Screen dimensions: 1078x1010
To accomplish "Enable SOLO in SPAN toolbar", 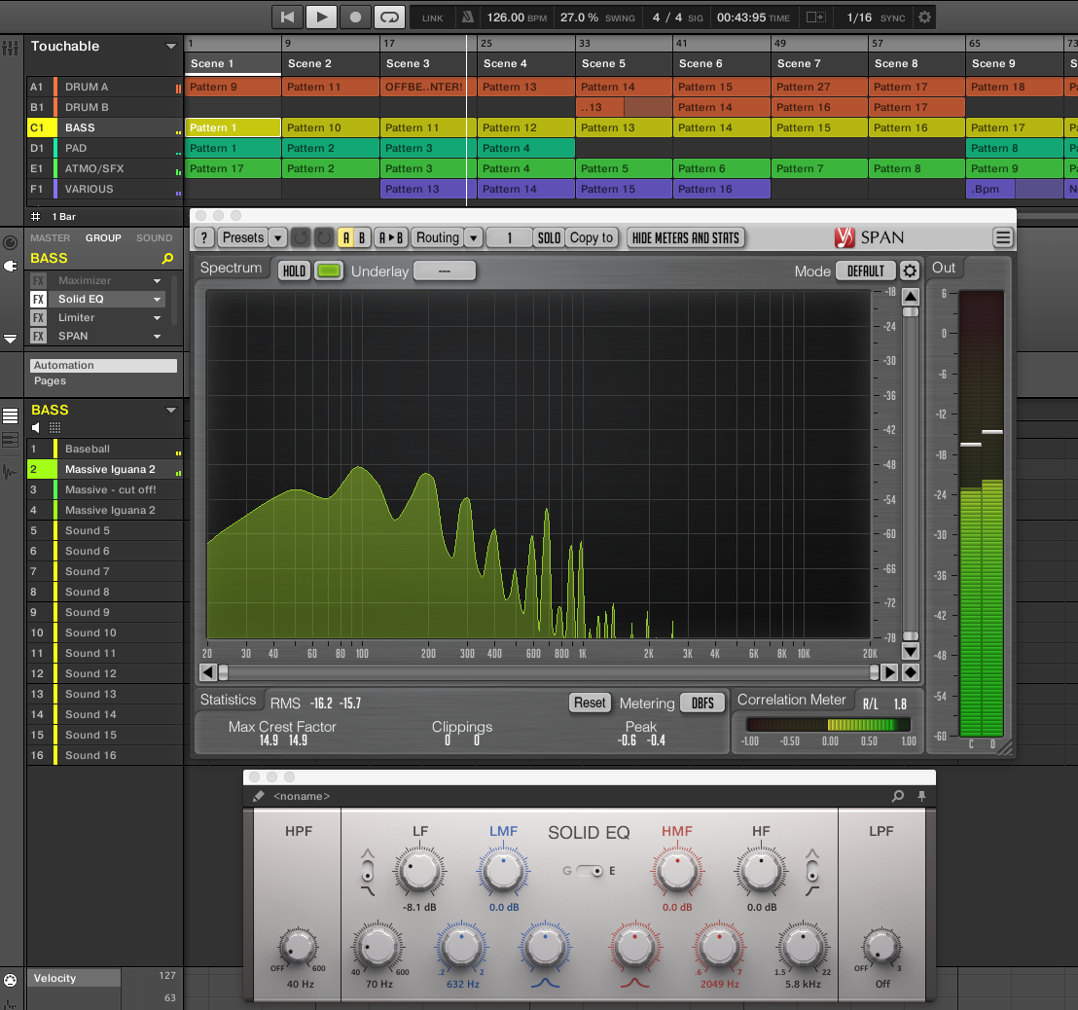I will 549,237.
